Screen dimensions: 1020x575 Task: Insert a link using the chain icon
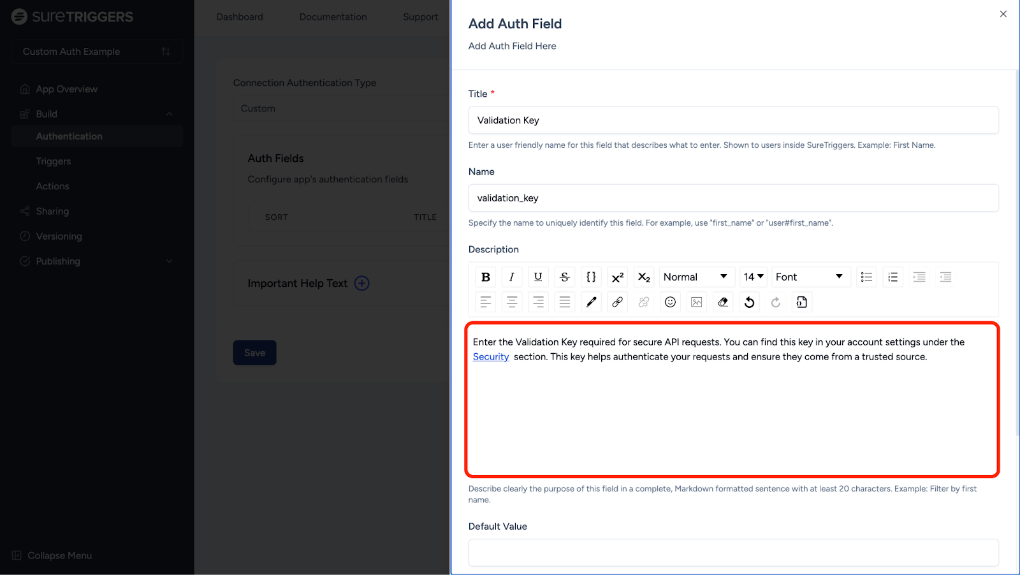[x=617, y=302]
